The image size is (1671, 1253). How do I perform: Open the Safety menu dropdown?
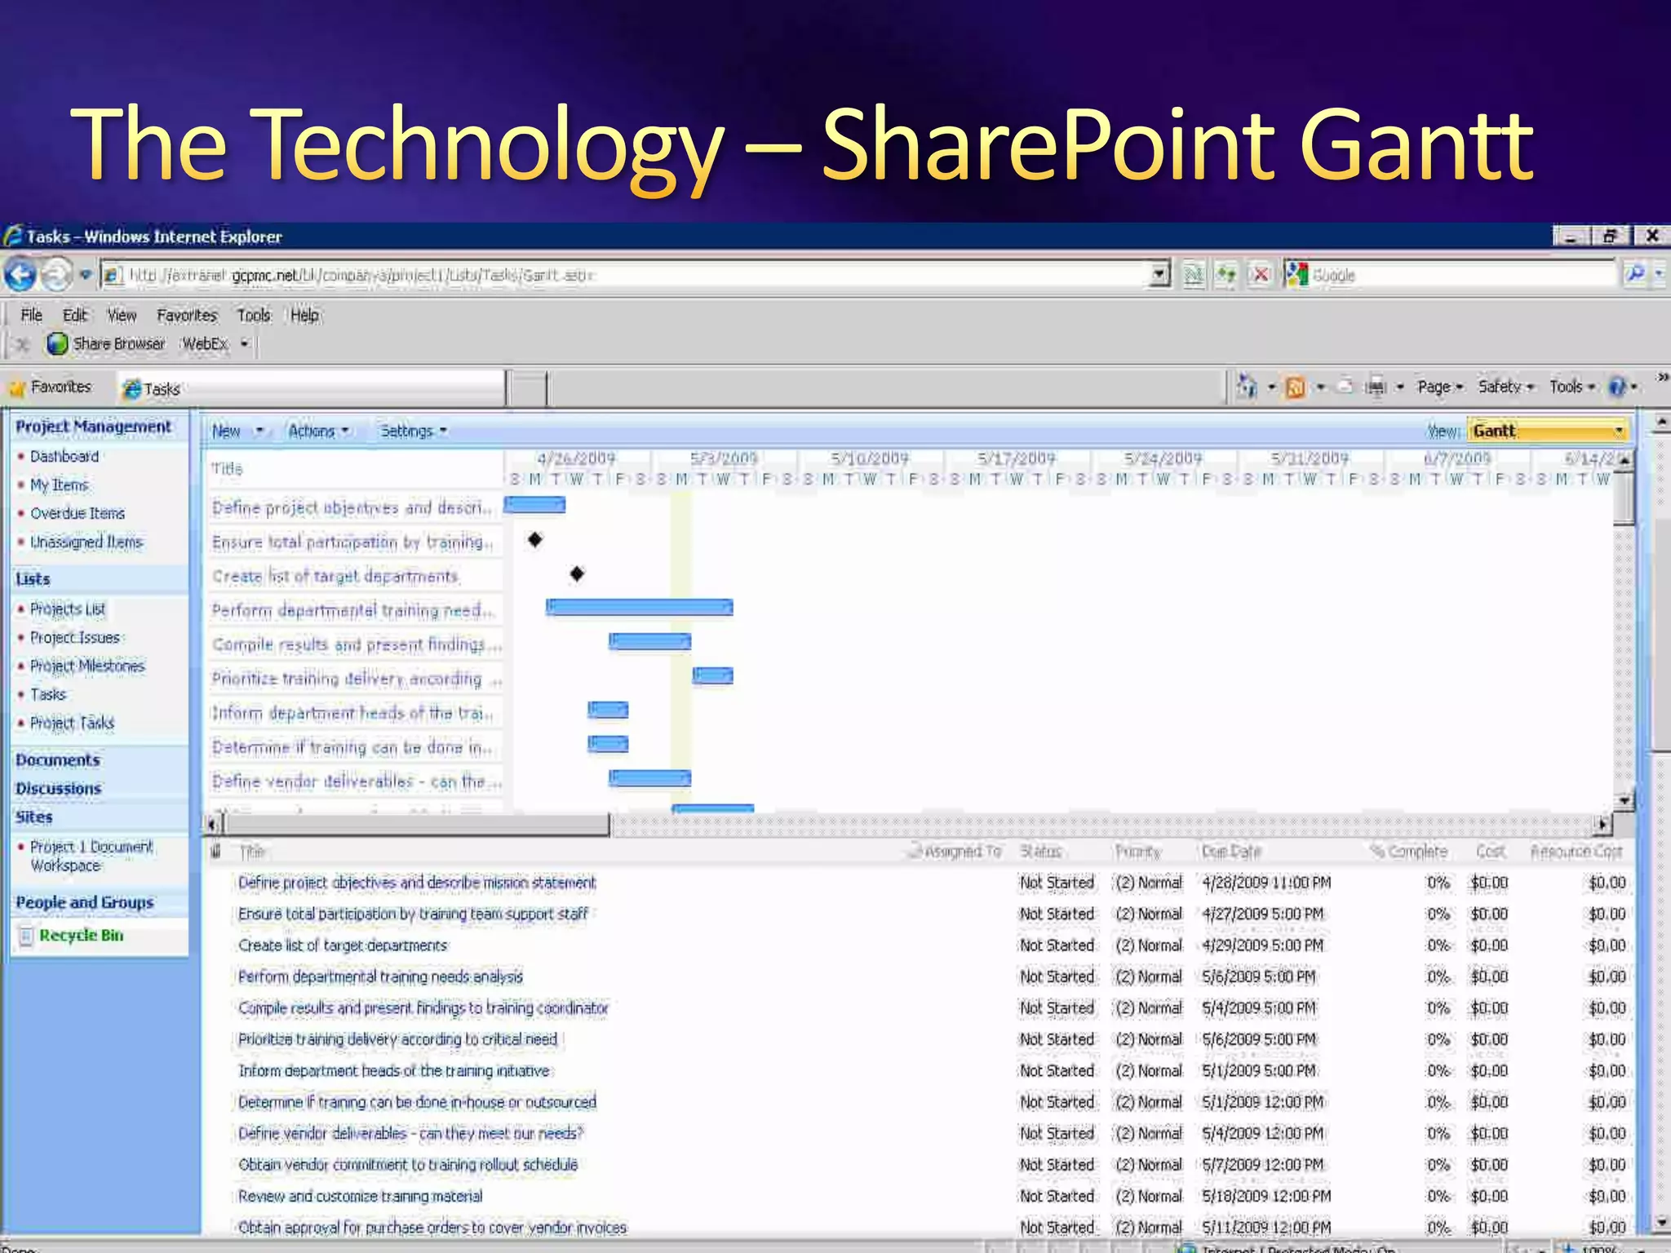(1505, 387)
